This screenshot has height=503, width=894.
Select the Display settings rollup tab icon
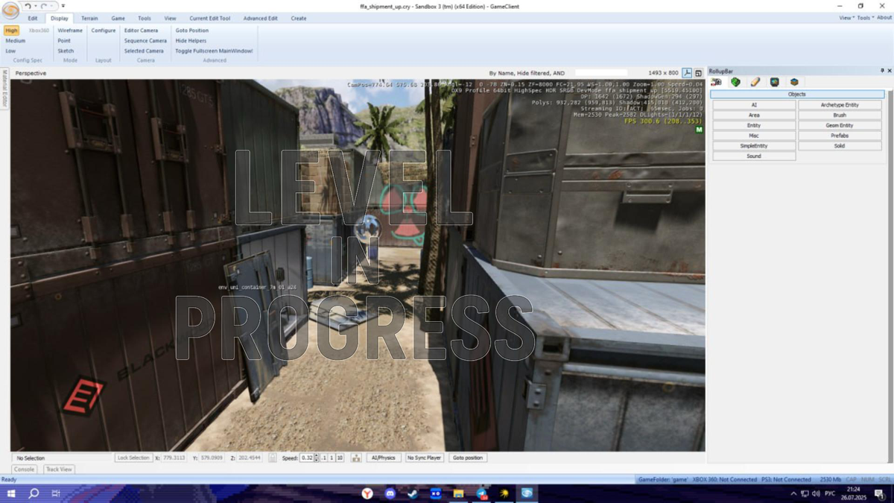775,82
